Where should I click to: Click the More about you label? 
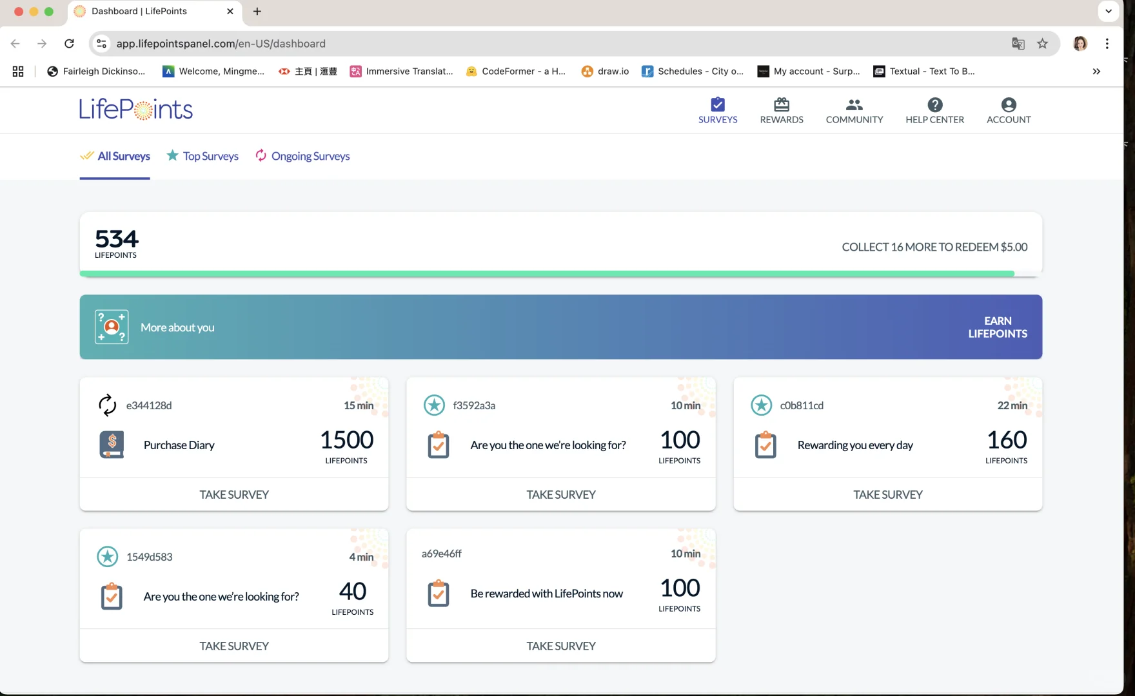177,327
